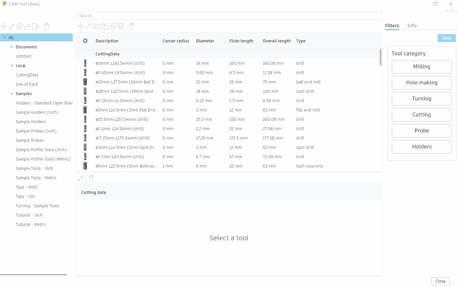Click the Clear filters button
This screenshot has height=287, width=458.
tap(447, 38)
